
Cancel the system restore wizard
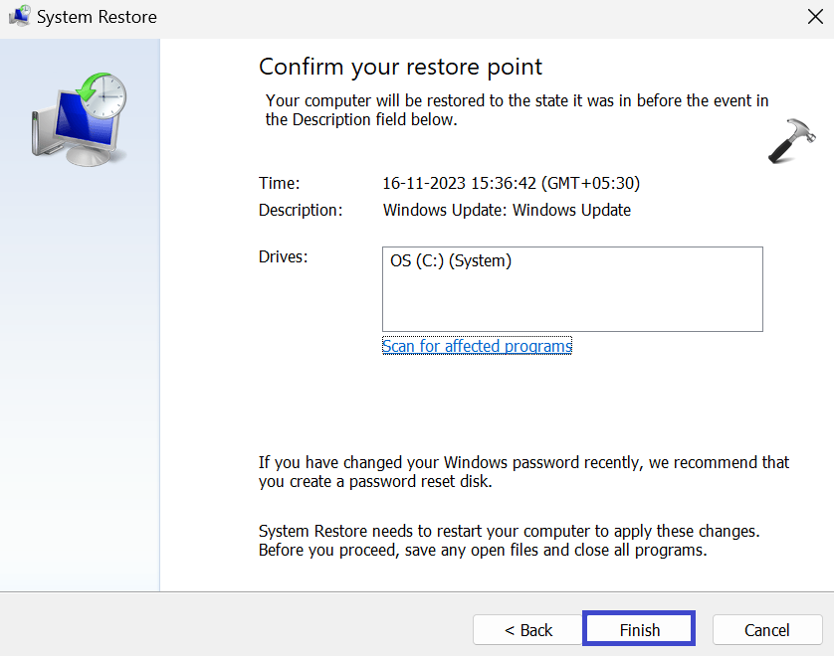766,630
